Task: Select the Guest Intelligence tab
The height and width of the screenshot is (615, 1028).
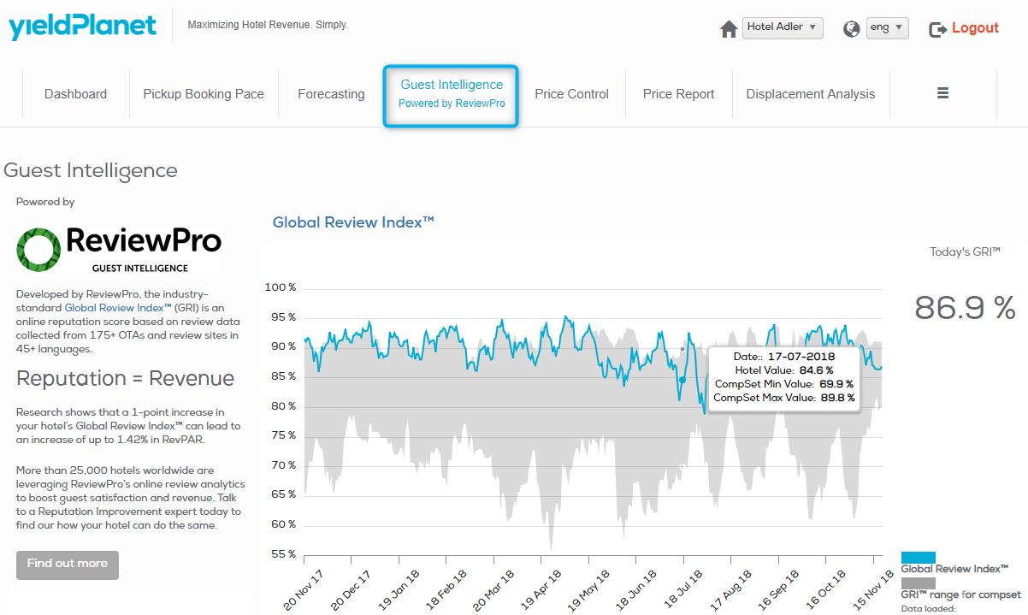Action: (452, 94)
